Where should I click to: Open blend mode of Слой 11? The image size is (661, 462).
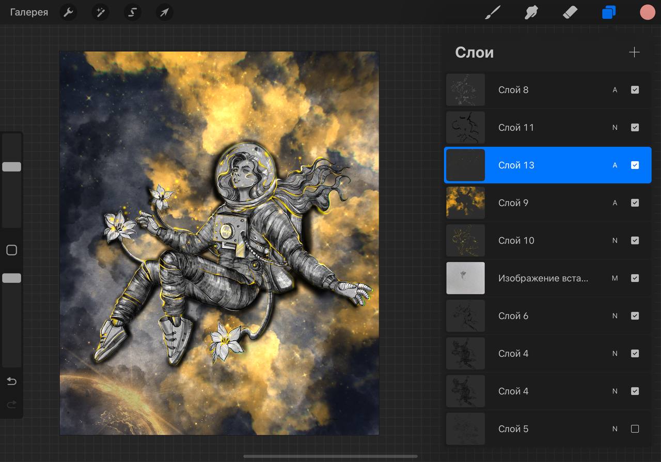(615, 128)
